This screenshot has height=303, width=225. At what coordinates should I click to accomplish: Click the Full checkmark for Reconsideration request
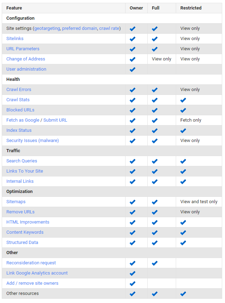coord(155,263)
